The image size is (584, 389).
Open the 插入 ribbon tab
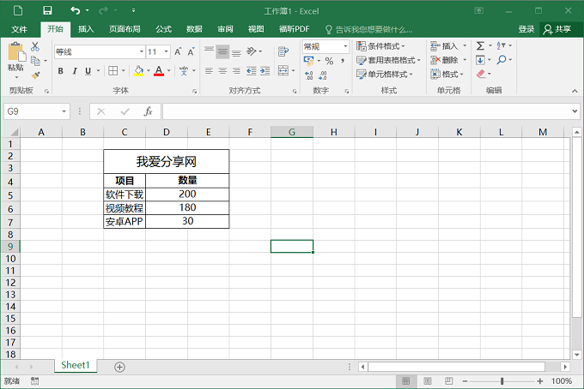86,28
